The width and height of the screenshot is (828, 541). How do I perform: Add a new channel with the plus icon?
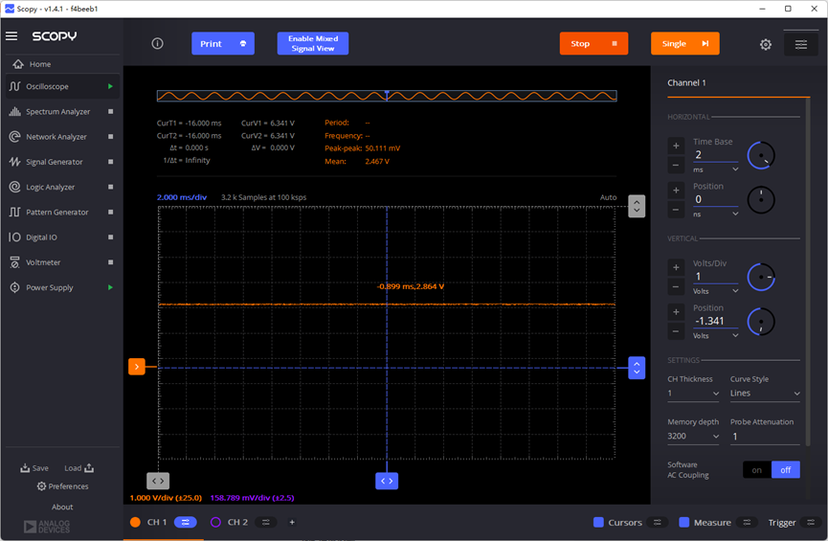click(292, 522)
